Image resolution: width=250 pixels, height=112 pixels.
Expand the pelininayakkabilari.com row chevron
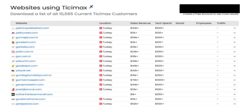234,28
